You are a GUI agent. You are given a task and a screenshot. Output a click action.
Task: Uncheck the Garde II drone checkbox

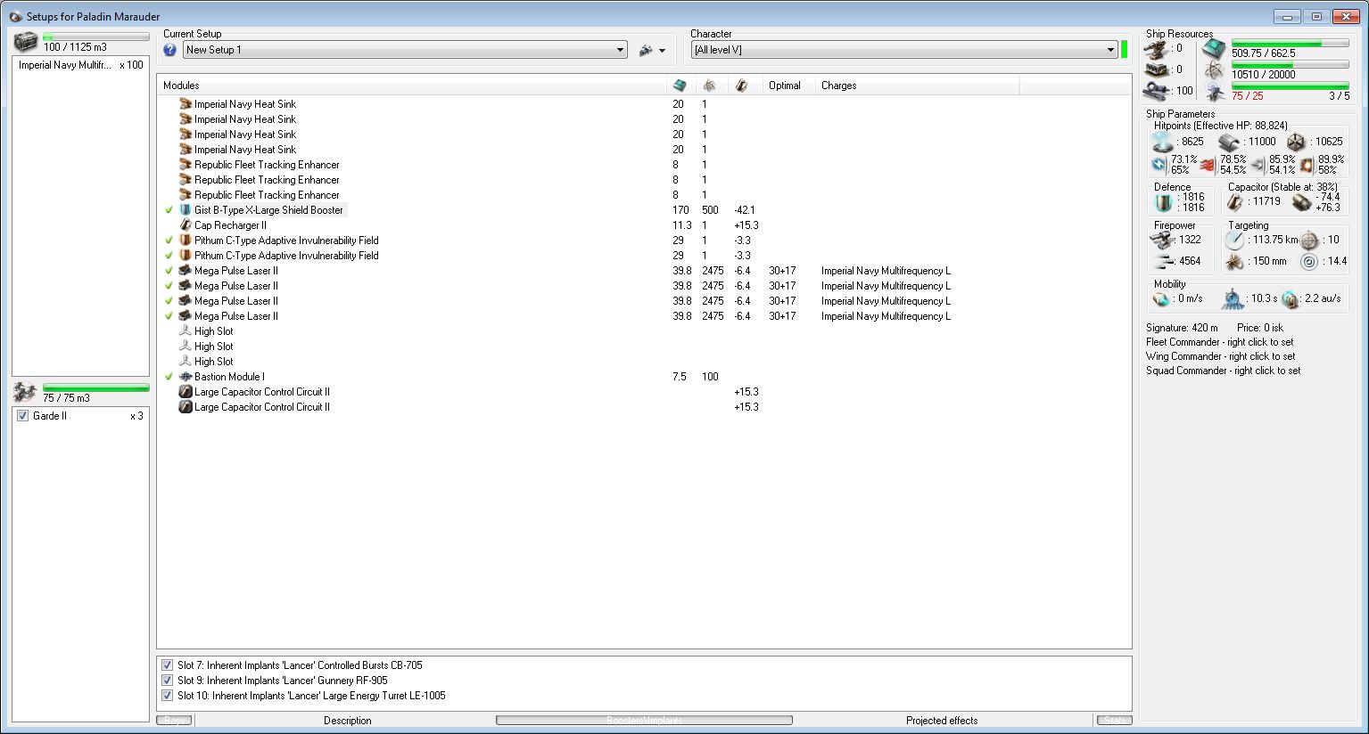pos(23,416)
